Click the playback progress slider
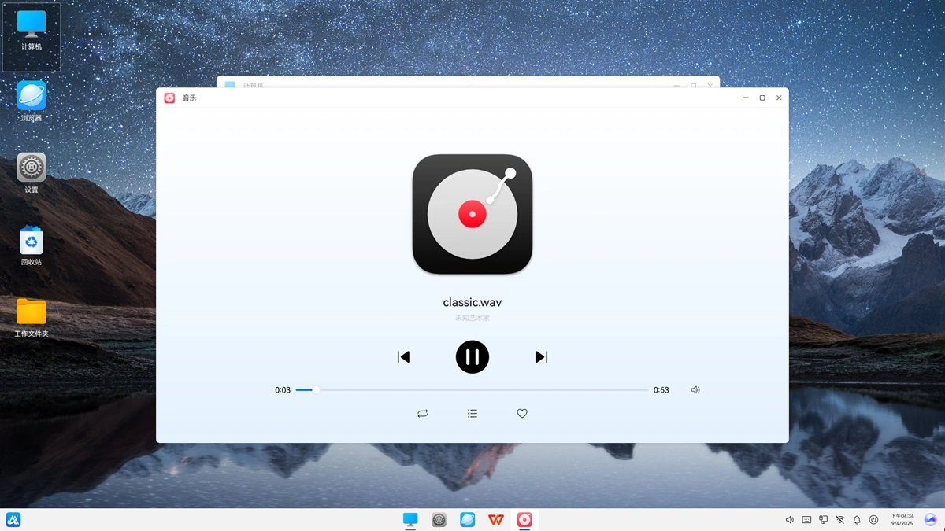Viewport: 945px width, 531px height. pyautogui.click(x=472, y=390)
